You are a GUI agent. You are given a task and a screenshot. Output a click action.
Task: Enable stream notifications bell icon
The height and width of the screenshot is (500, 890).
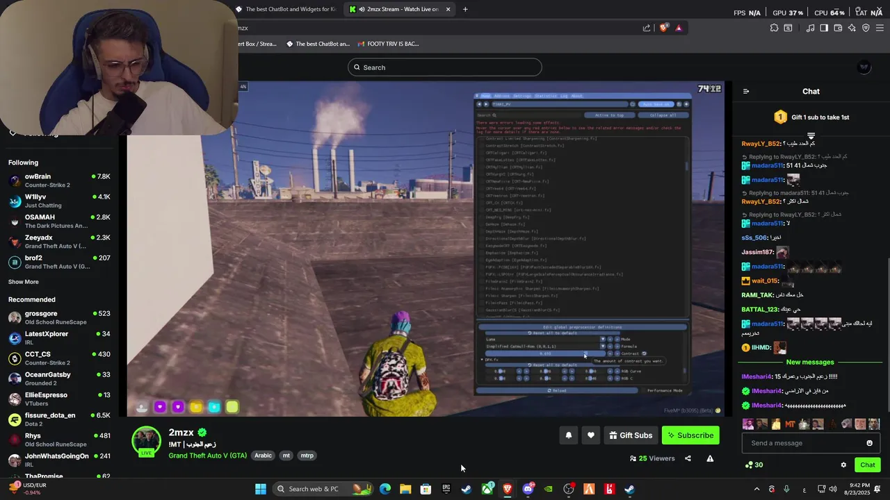coord(568,435)
